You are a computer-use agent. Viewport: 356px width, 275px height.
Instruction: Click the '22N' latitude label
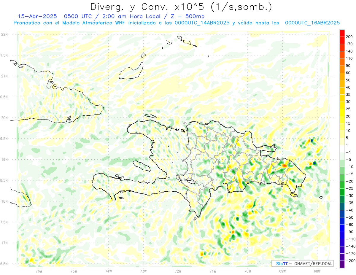(x=4, y=34)
